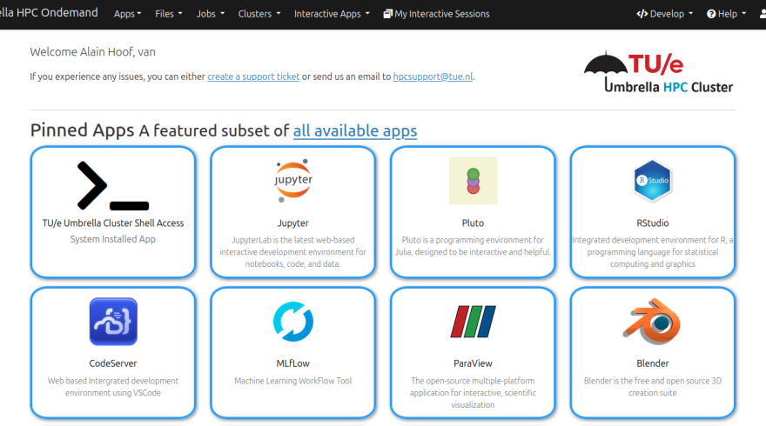
Task: Go to My Interactive Sessions
Action: click(x=437, y=14)
